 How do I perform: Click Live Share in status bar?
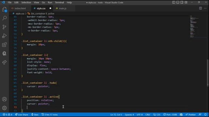tap(22, 115)
